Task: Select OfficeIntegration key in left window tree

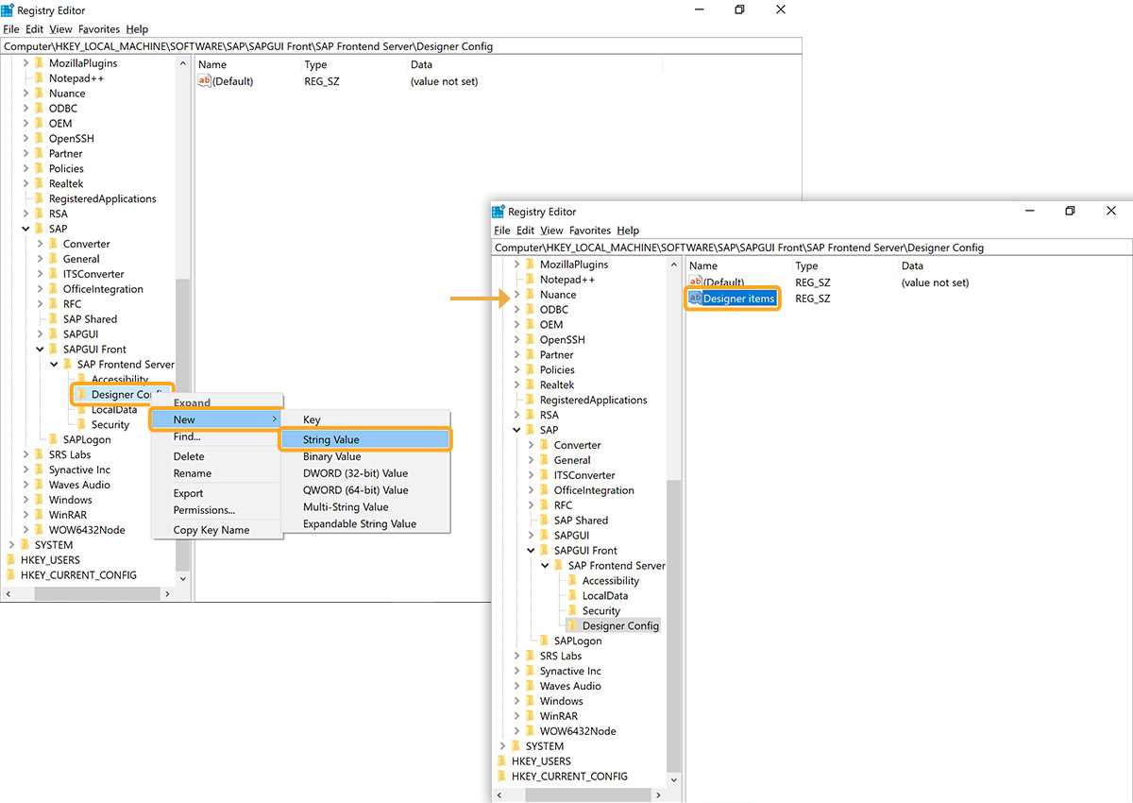Action: point(103,289)
